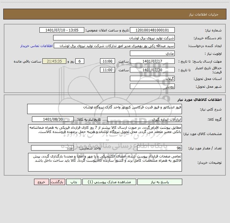This screenshot has height=223, width=230.
Task: Click the announcement date and time field
Action: pyautogui.click(x=62, y=30)
